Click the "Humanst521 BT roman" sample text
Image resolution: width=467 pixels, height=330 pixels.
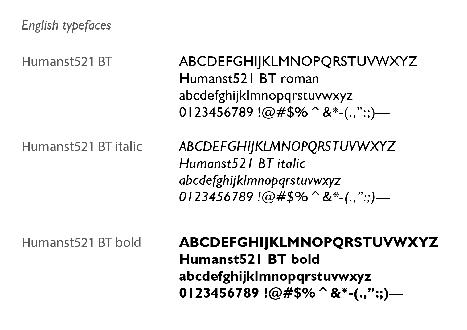click(x=249, y=79)
